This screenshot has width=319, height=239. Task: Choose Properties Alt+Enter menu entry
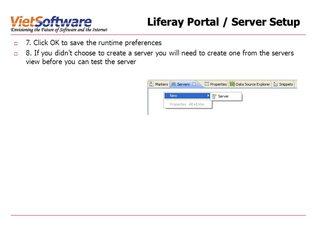coord(187,104)
